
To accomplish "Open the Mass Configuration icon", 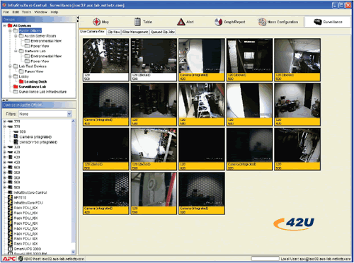I will tap(262, 22).
